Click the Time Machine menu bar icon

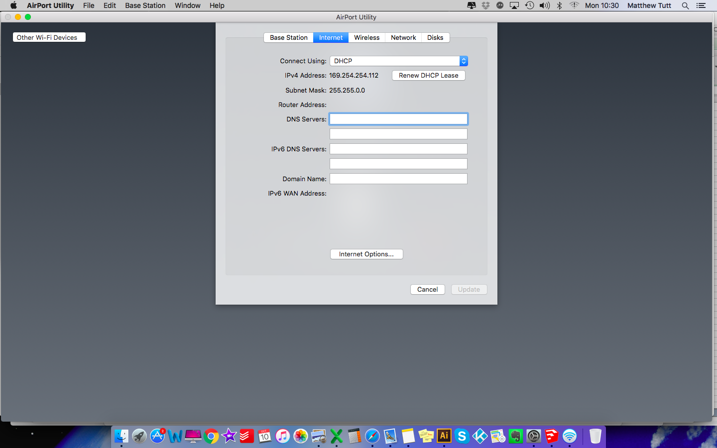coord(530,5)
